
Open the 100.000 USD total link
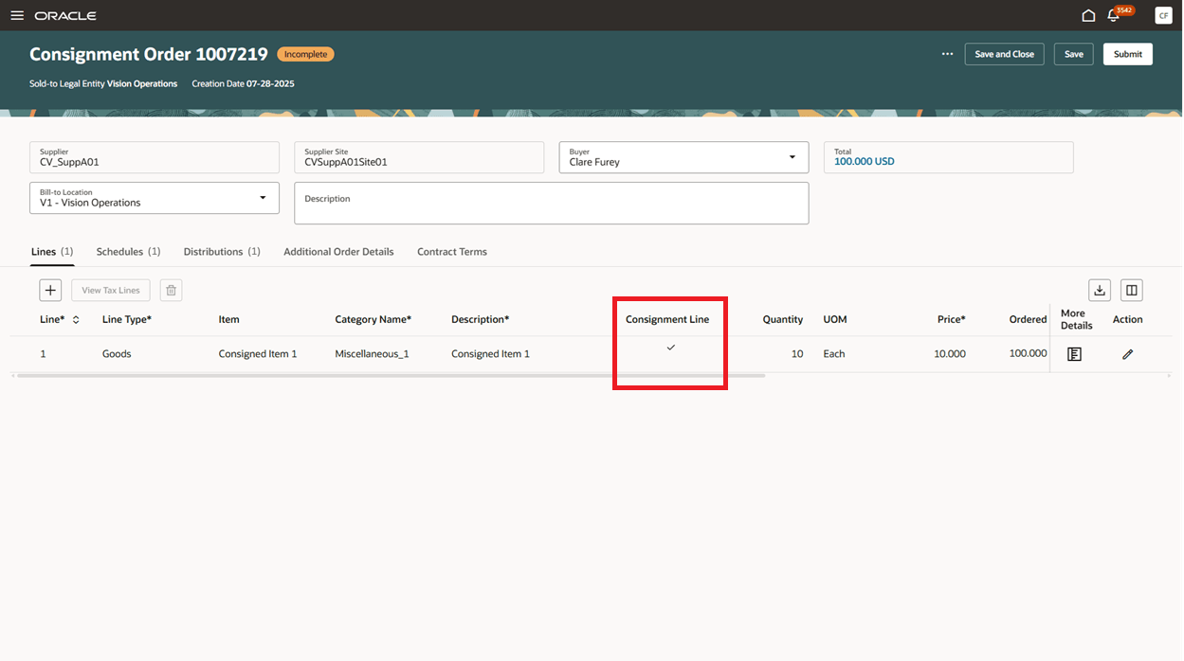click(864, 162)
